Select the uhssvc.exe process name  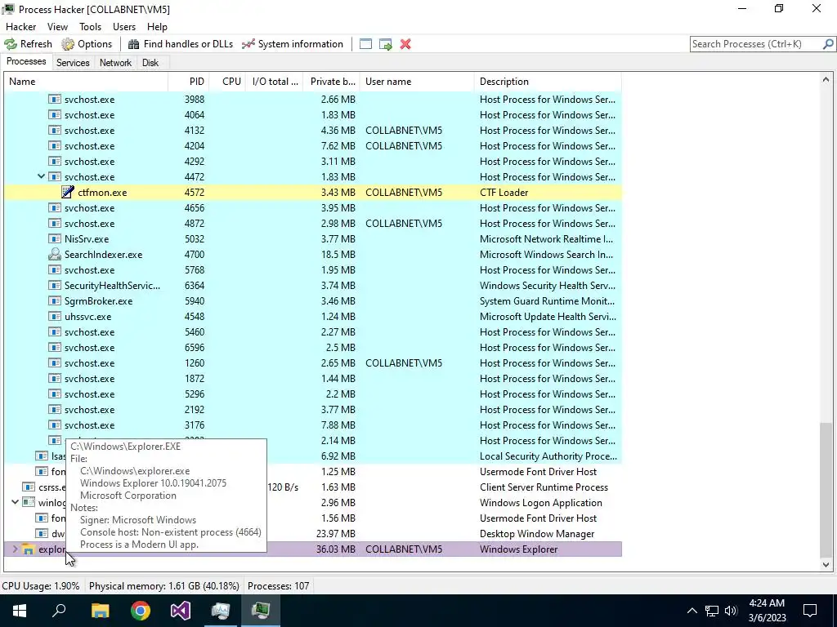(x=88, y=317)
